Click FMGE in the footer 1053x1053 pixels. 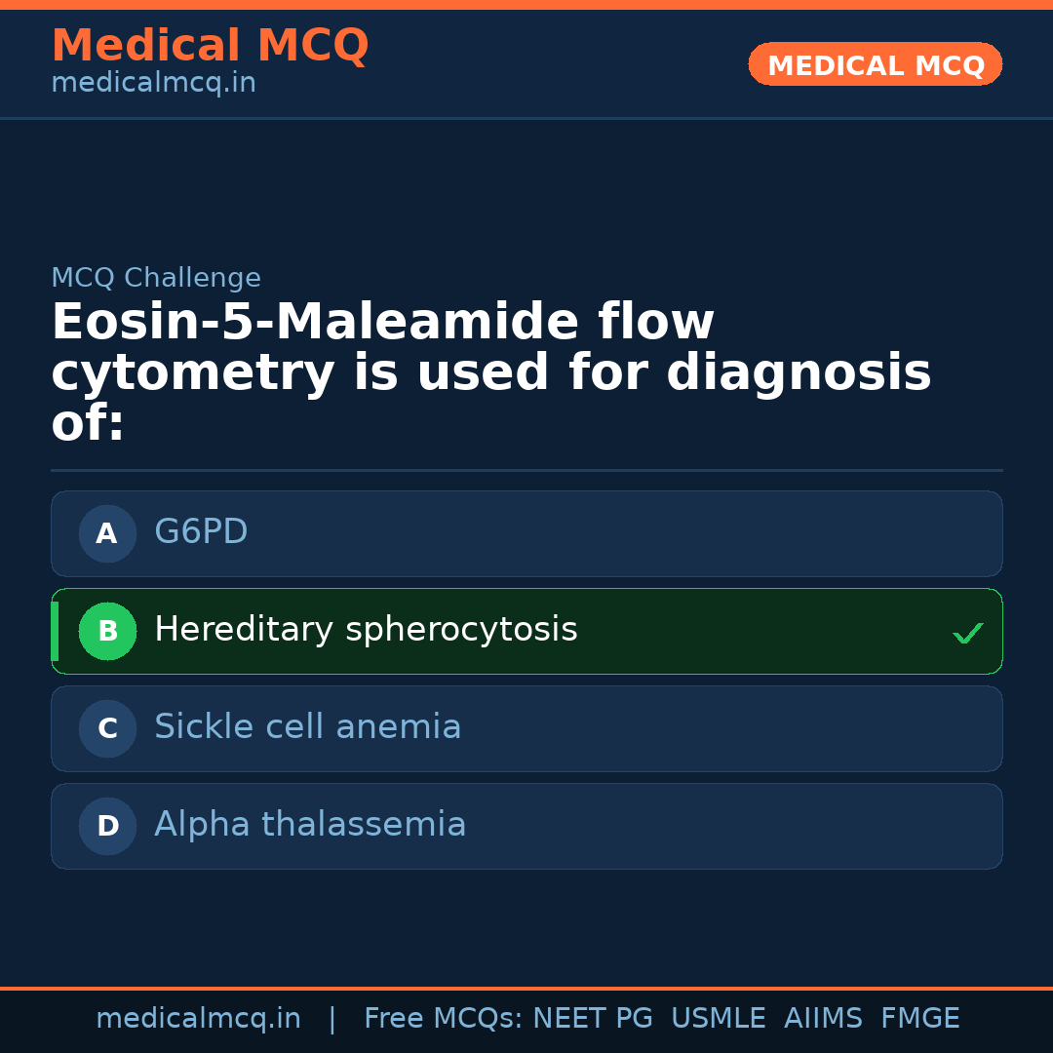(919, 1019)
